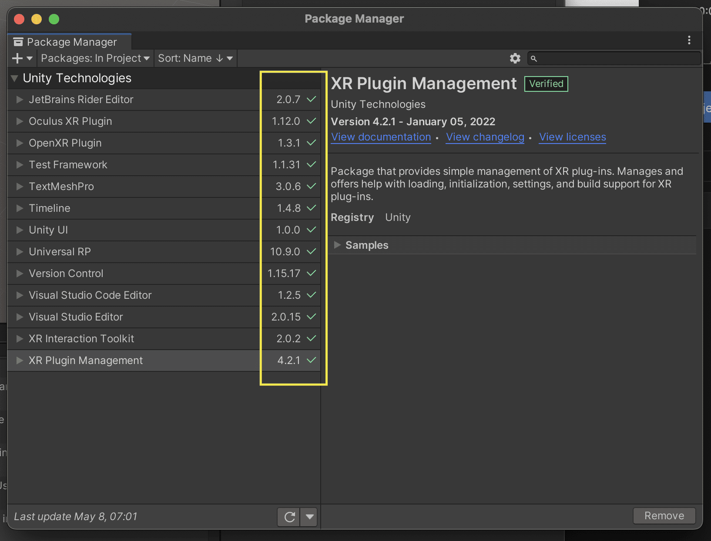
Task: Collapse the Unity Technologies group
Action: 15,78
